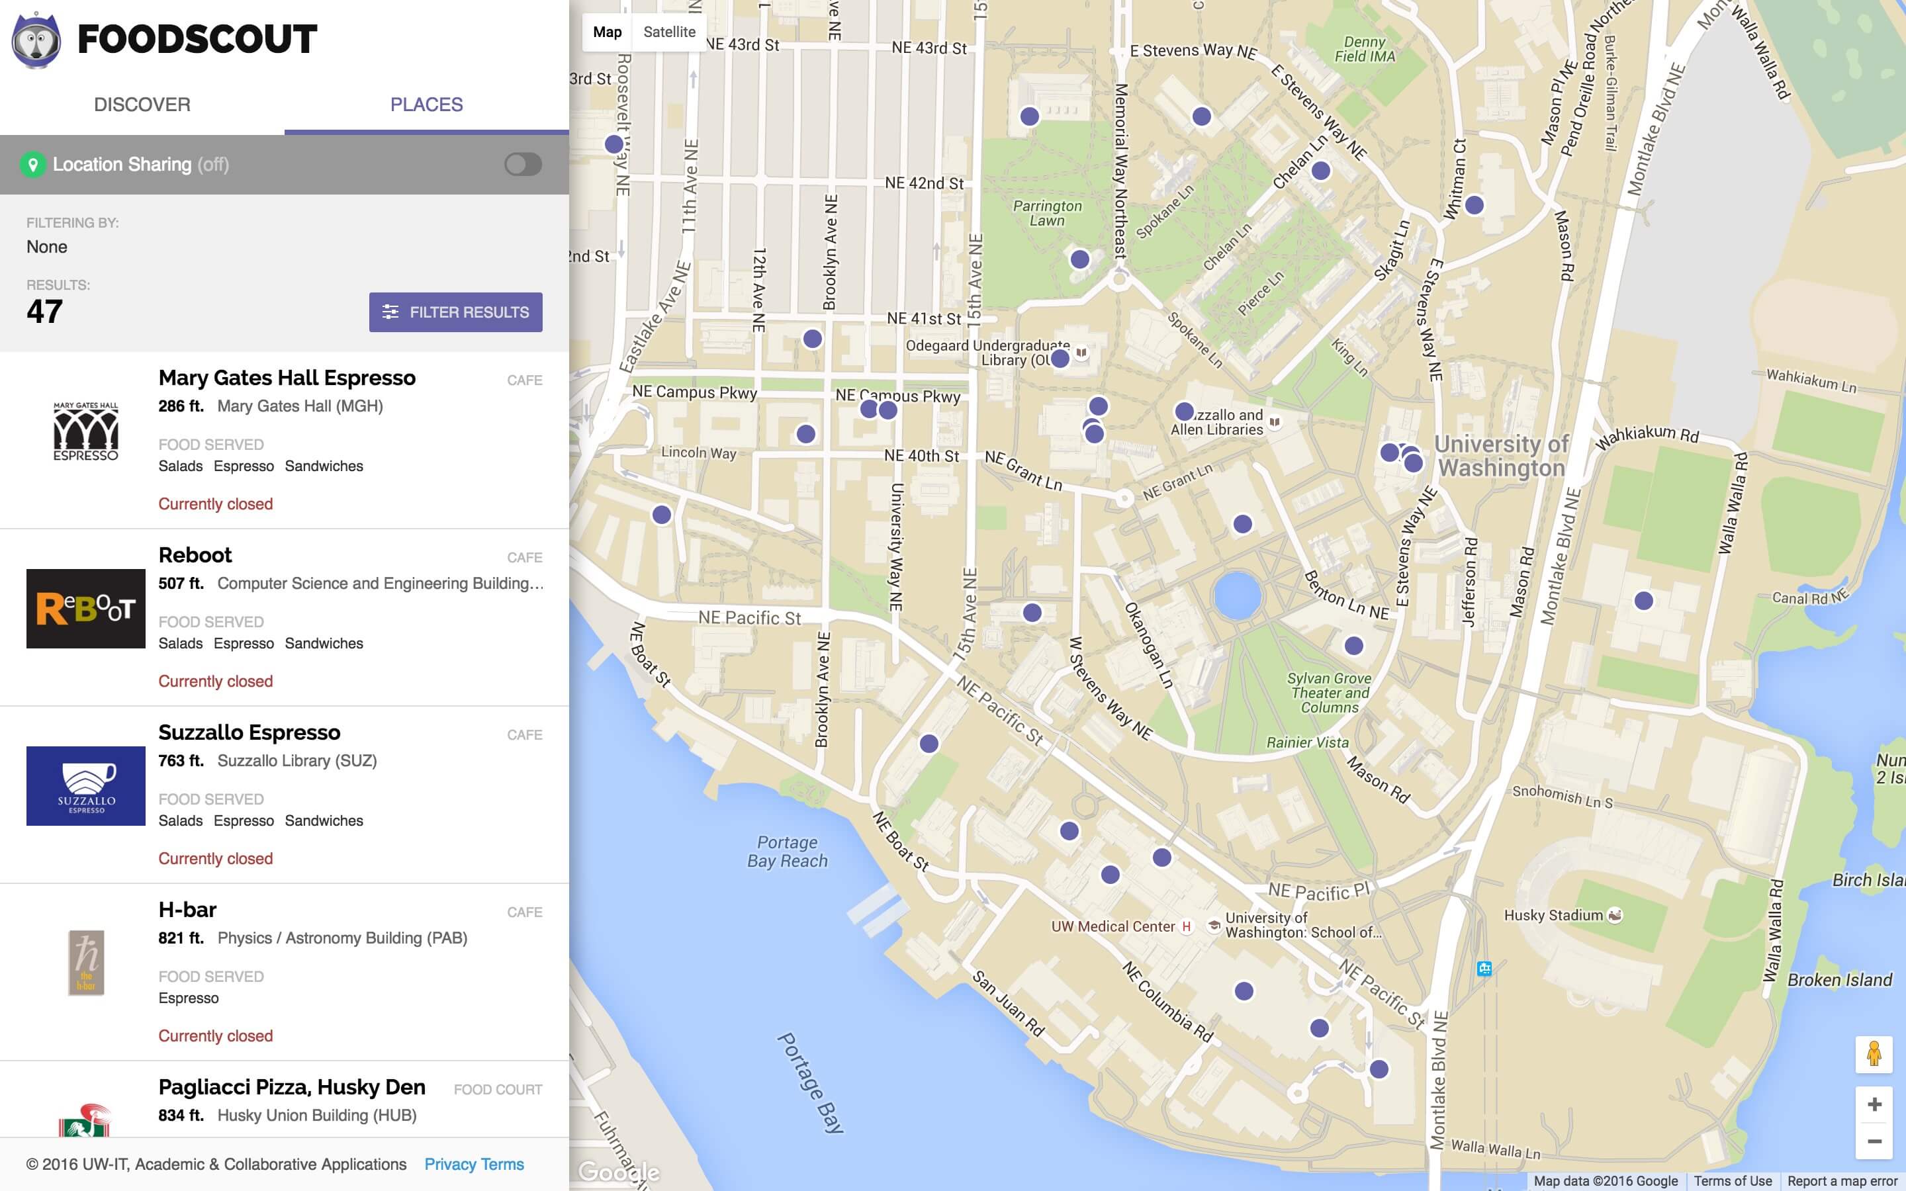
Task: Open the Filter Results panel
Action: tap(455, 312)
